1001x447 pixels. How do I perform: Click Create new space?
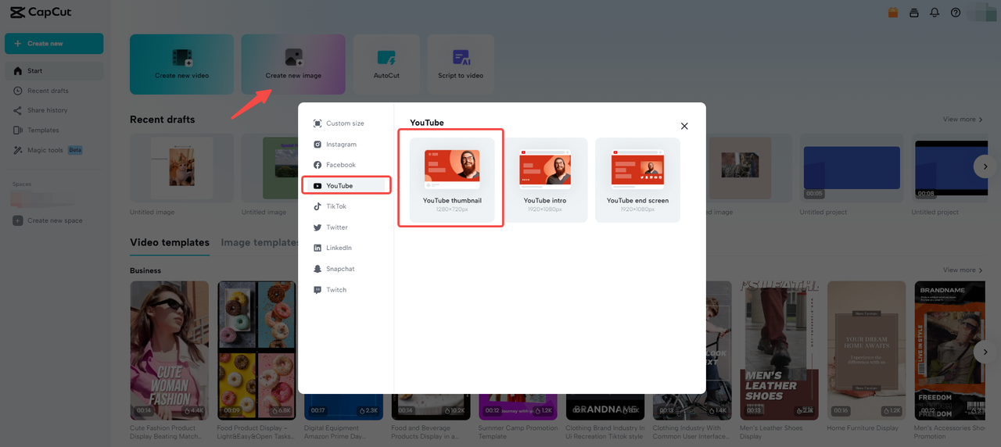[x=55, y=220]
